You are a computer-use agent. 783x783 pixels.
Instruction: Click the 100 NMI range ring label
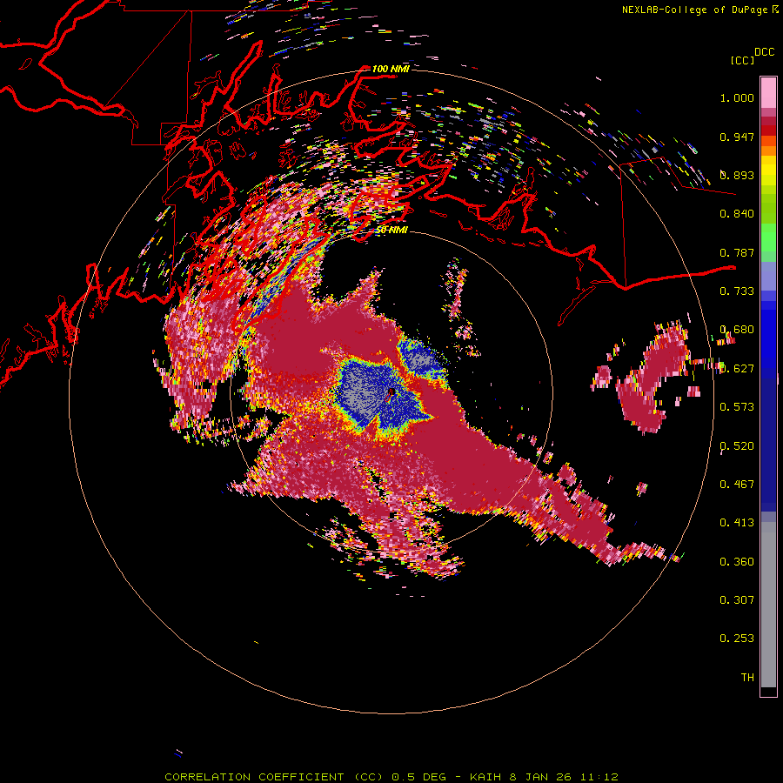[391, 69]
